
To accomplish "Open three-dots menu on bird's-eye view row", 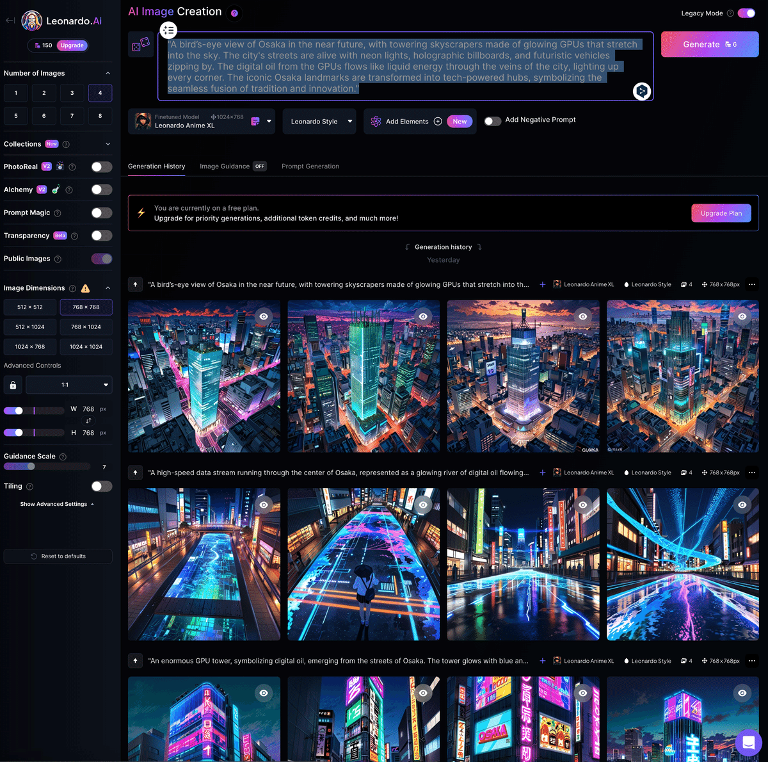I will pos(752,284).
